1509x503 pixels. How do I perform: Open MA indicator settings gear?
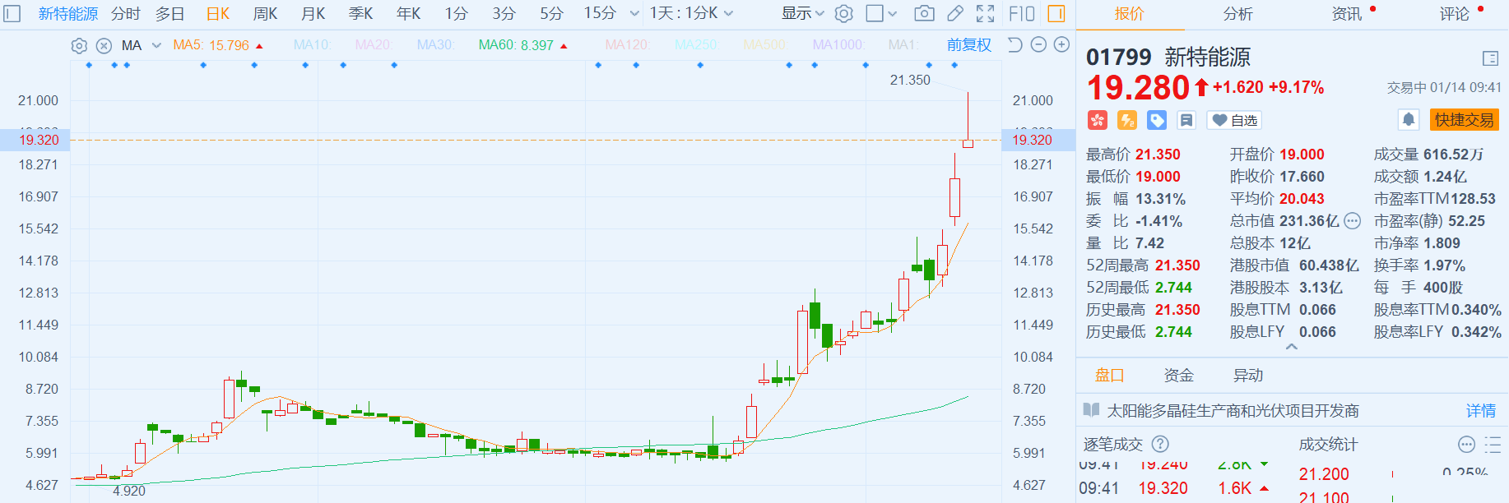[79, 46]
